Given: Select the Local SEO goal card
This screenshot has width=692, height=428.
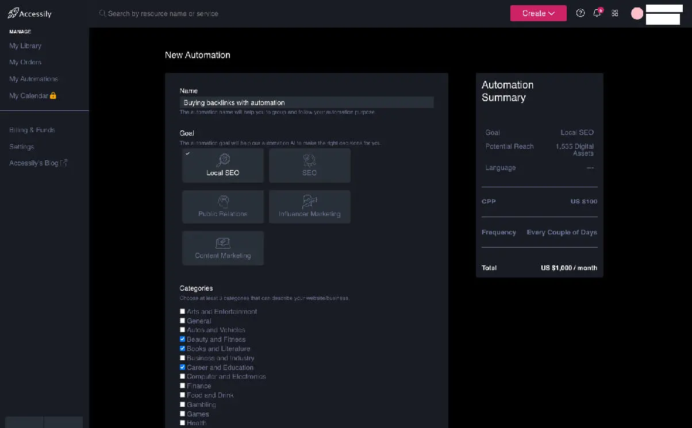Looking at the screenshot, I should click(x=223, y=165).
